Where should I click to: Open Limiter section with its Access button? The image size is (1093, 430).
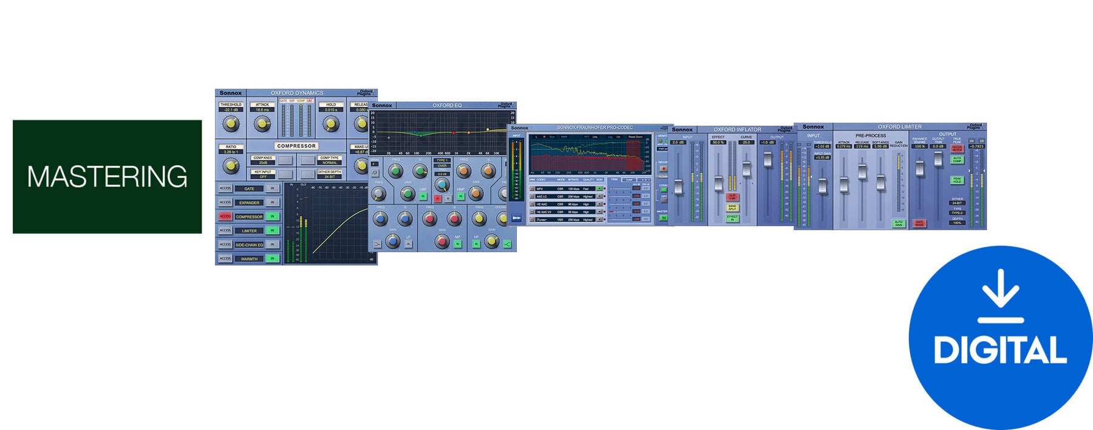pyautogui.click(x=225, y=230)
